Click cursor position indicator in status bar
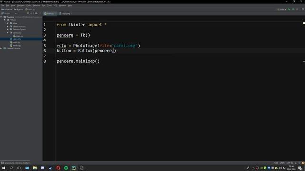This screenshot has height=171, width=305. coord(276,163)
